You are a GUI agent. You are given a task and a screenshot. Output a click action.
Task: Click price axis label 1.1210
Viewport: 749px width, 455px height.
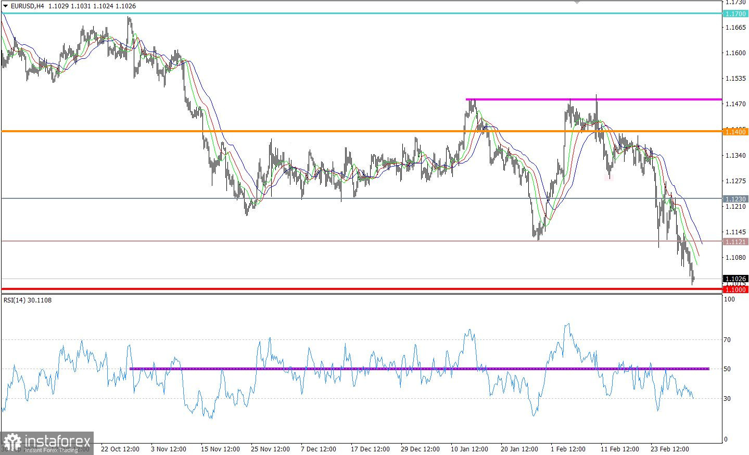pos(735,207)
